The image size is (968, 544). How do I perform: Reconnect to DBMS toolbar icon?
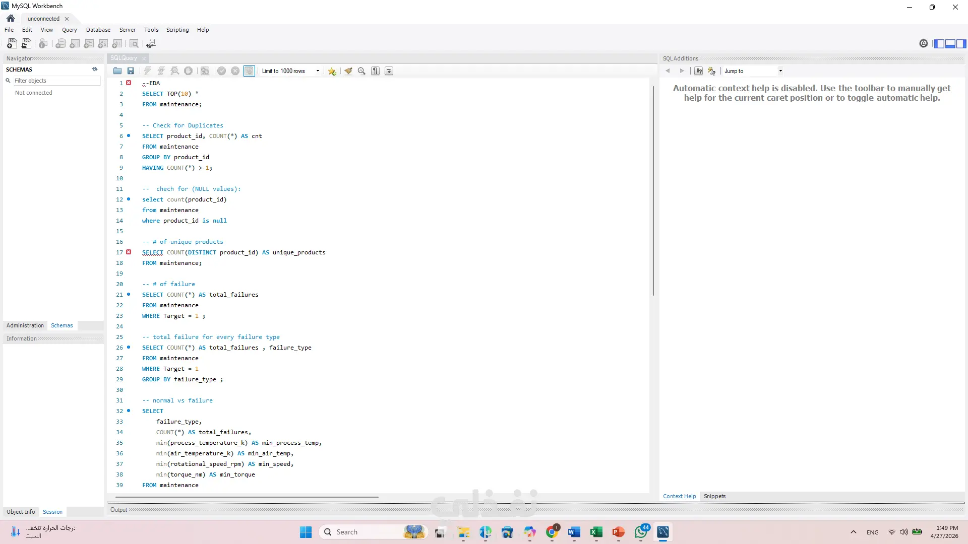pyautogui.click(x=151, y=44)
